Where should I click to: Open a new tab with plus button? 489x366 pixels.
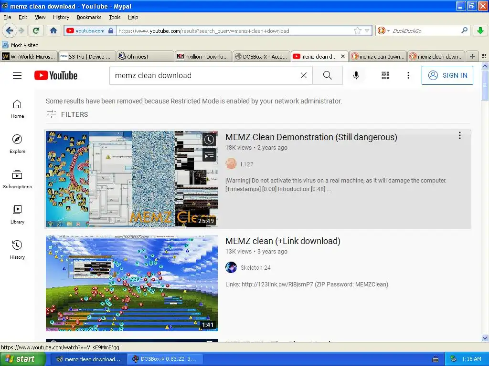point(472,56)
